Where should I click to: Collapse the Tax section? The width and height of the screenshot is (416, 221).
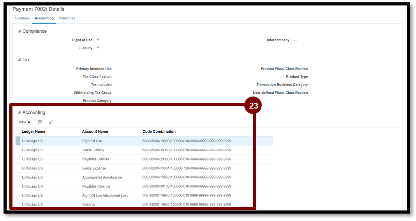19,60
